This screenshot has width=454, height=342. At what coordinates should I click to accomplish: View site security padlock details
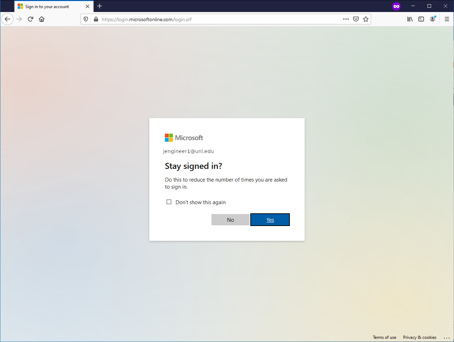click(x=96, y=19)
